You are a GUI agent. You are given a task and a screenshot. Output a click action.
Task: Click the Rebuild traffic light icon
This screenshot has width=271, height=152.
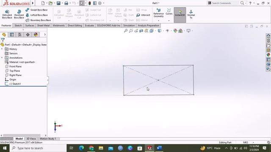tap(89, 3)
